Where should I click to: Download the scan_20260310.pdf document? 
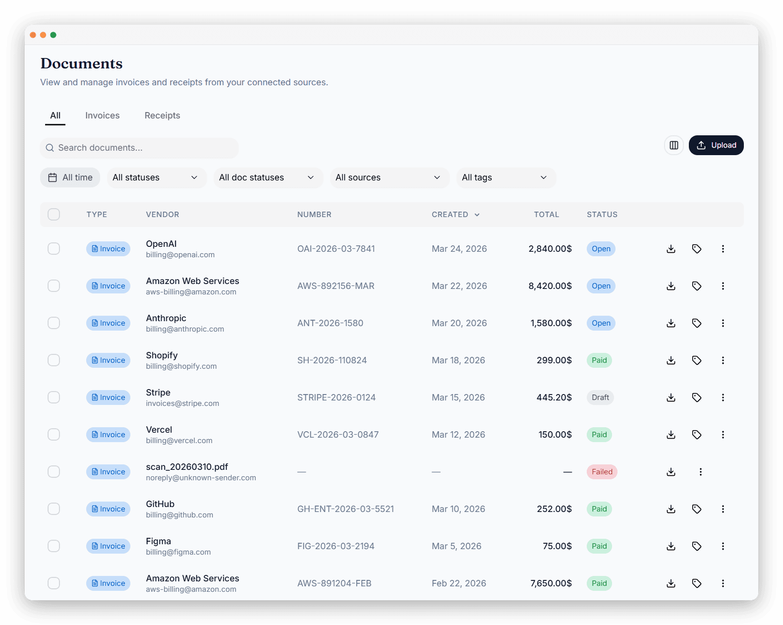671,472
